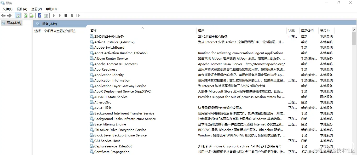
Task: Click 正在... status cell in the AtherosSvc row
Action: (293, 102)
